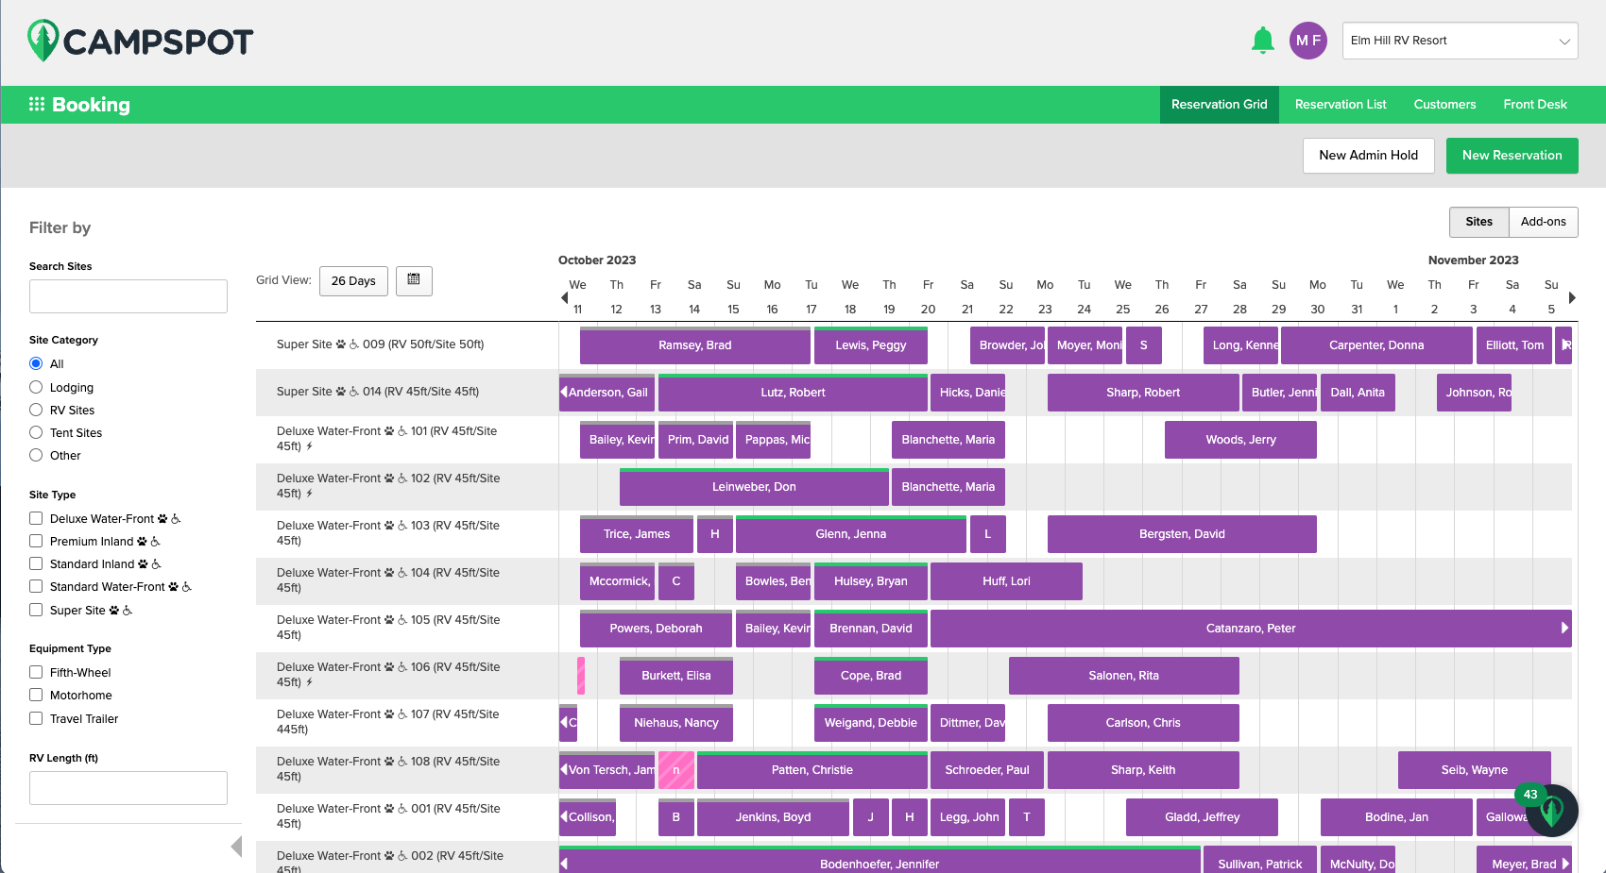Open the 26 Days grid view selector
This screenshot has height=873, width=1606.
tap(353, 280)
